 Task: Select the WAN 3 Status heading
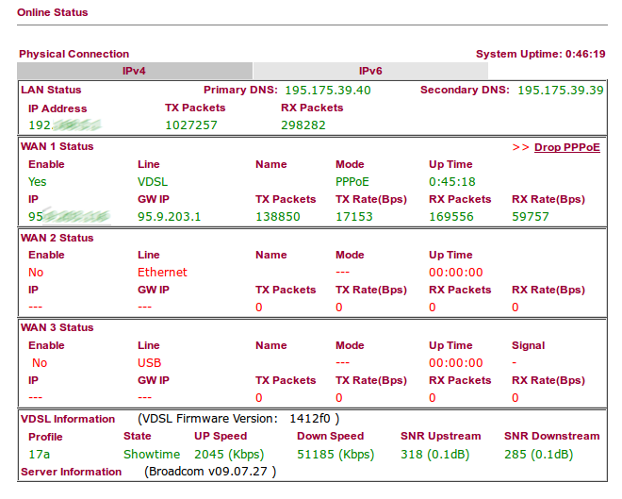coord(57,328)
